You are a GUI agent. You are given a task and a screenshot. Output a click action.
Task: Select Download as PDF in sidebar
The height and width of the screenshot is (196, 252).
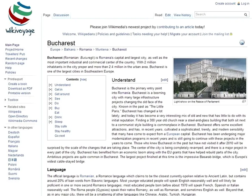tap(20, 88)
